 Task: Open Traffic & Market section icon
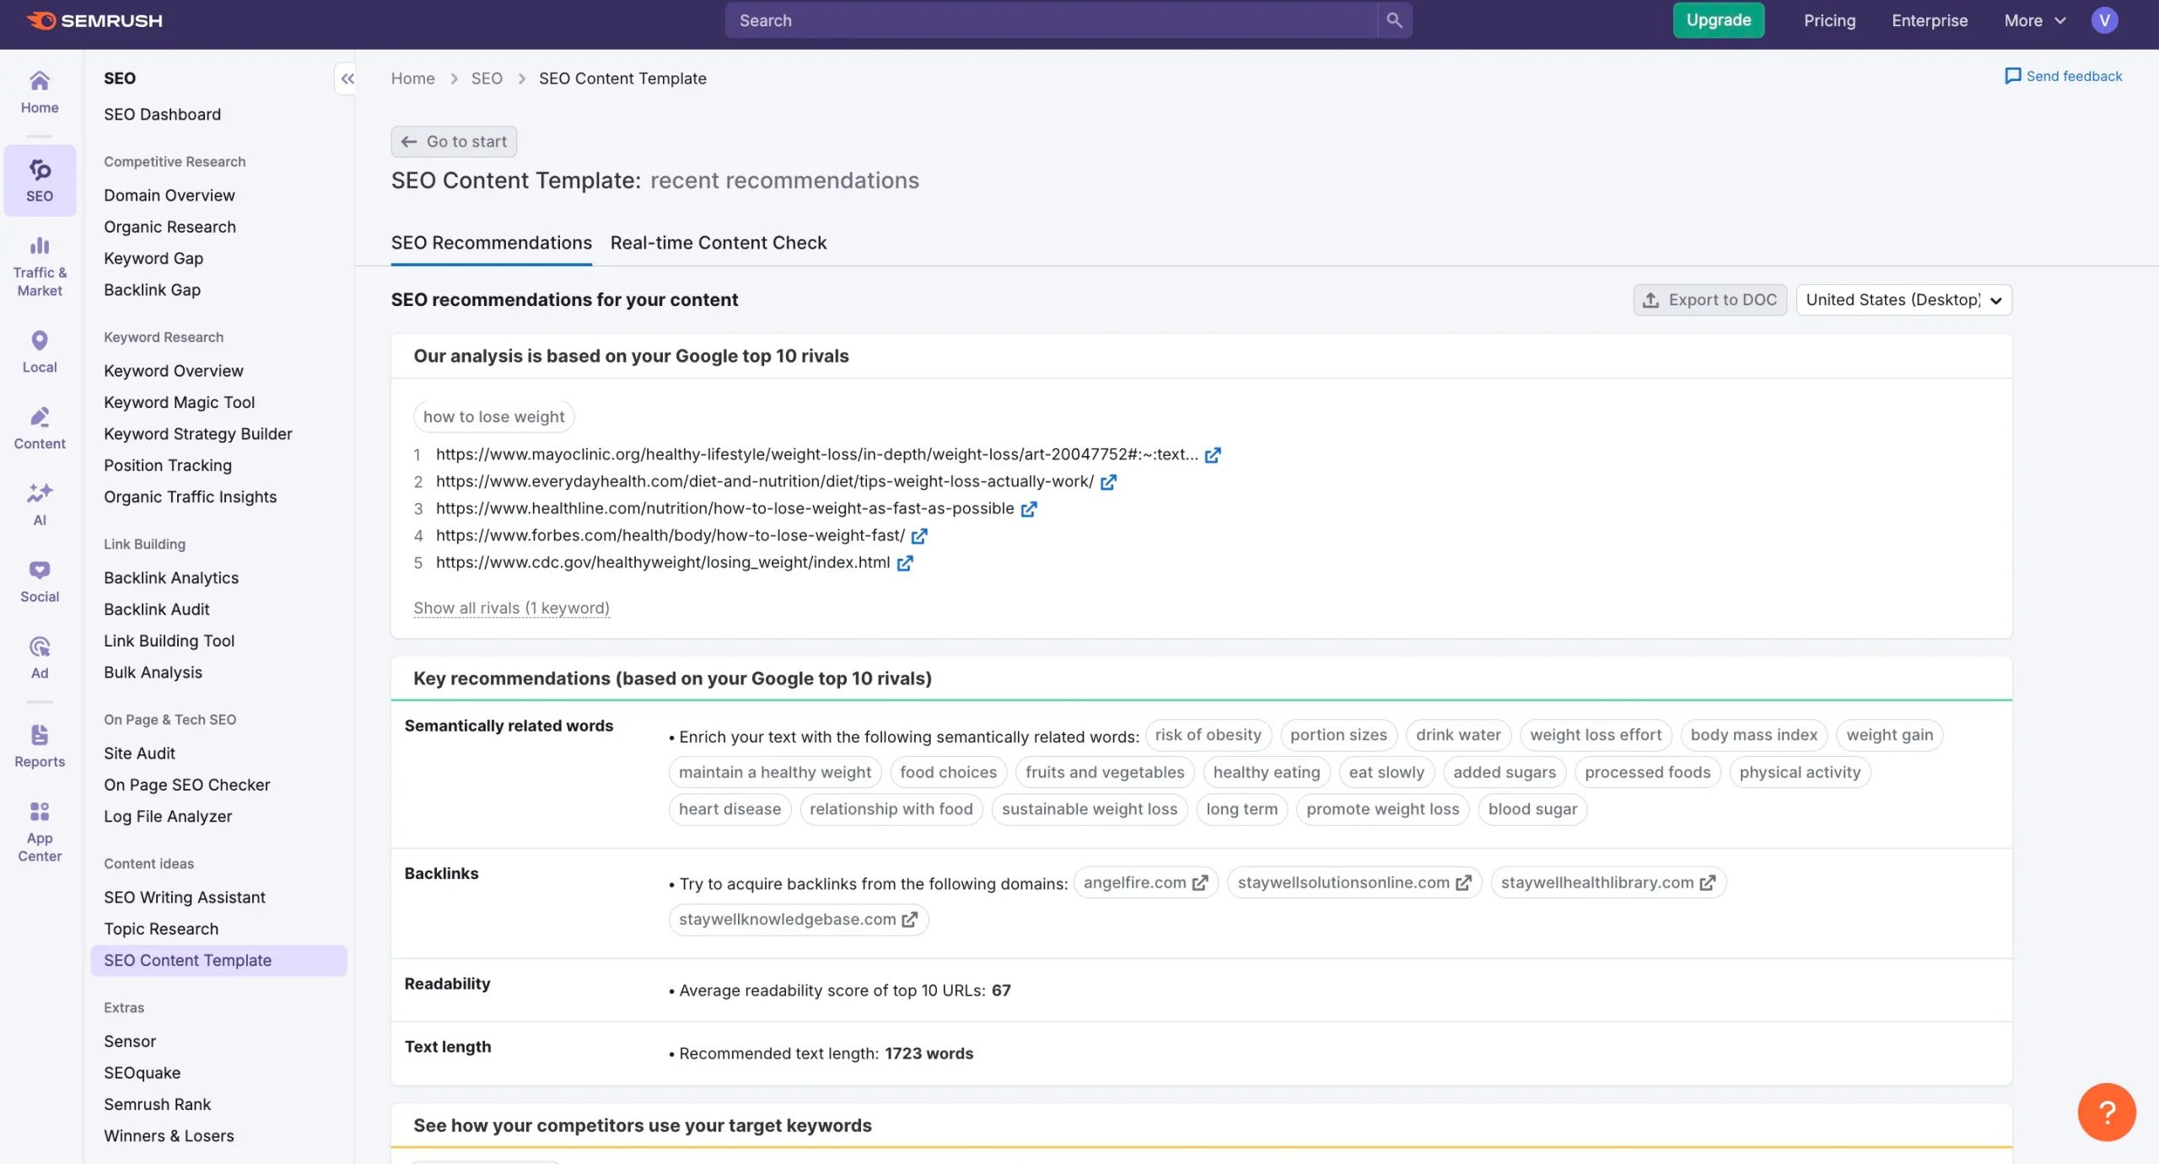coord(40,245)
